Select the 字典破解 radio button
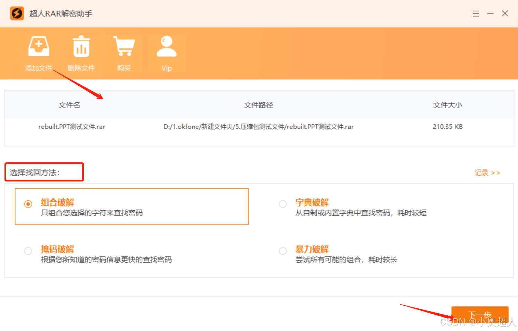This screenshot has width=518, height=331. (283, 204)
